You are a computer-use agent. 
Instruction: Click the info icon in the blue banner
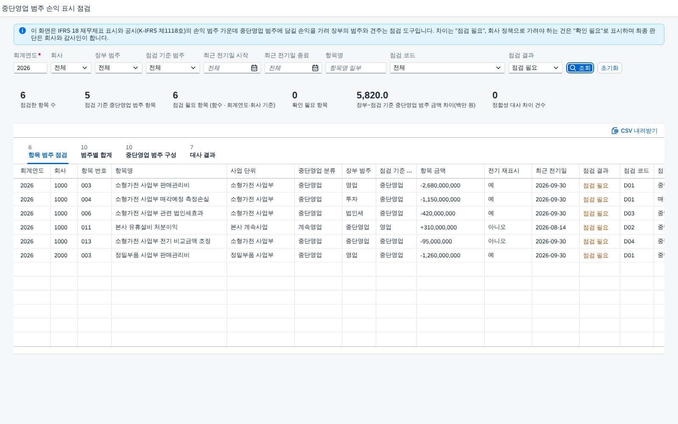pyautogui.click(x=22, y=31)
